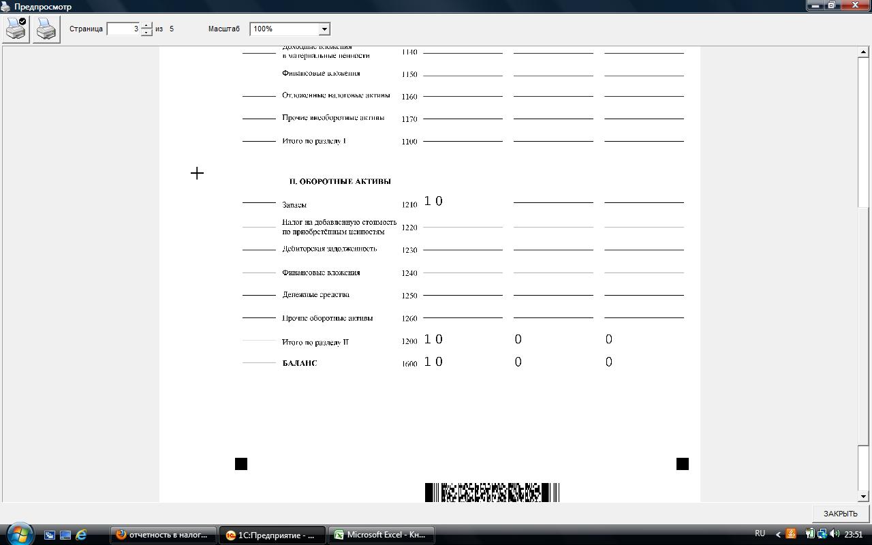Switch to Firefox window отчетность в налог...
This screenshot has width=872, height=545.
coord(163,535)
